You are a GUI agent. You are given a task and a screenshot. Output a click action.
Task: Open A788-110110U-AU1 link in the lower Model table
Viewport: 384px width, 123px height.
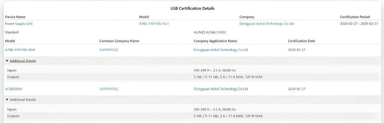20,50
